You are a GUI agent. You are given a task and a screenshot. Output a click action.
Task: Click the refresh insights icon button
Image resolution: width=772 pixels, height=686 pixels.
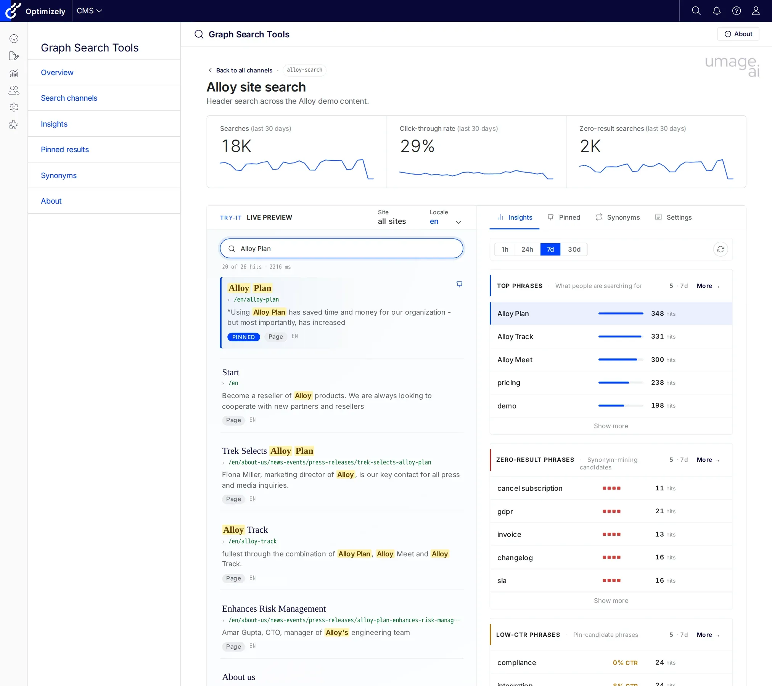721,249
